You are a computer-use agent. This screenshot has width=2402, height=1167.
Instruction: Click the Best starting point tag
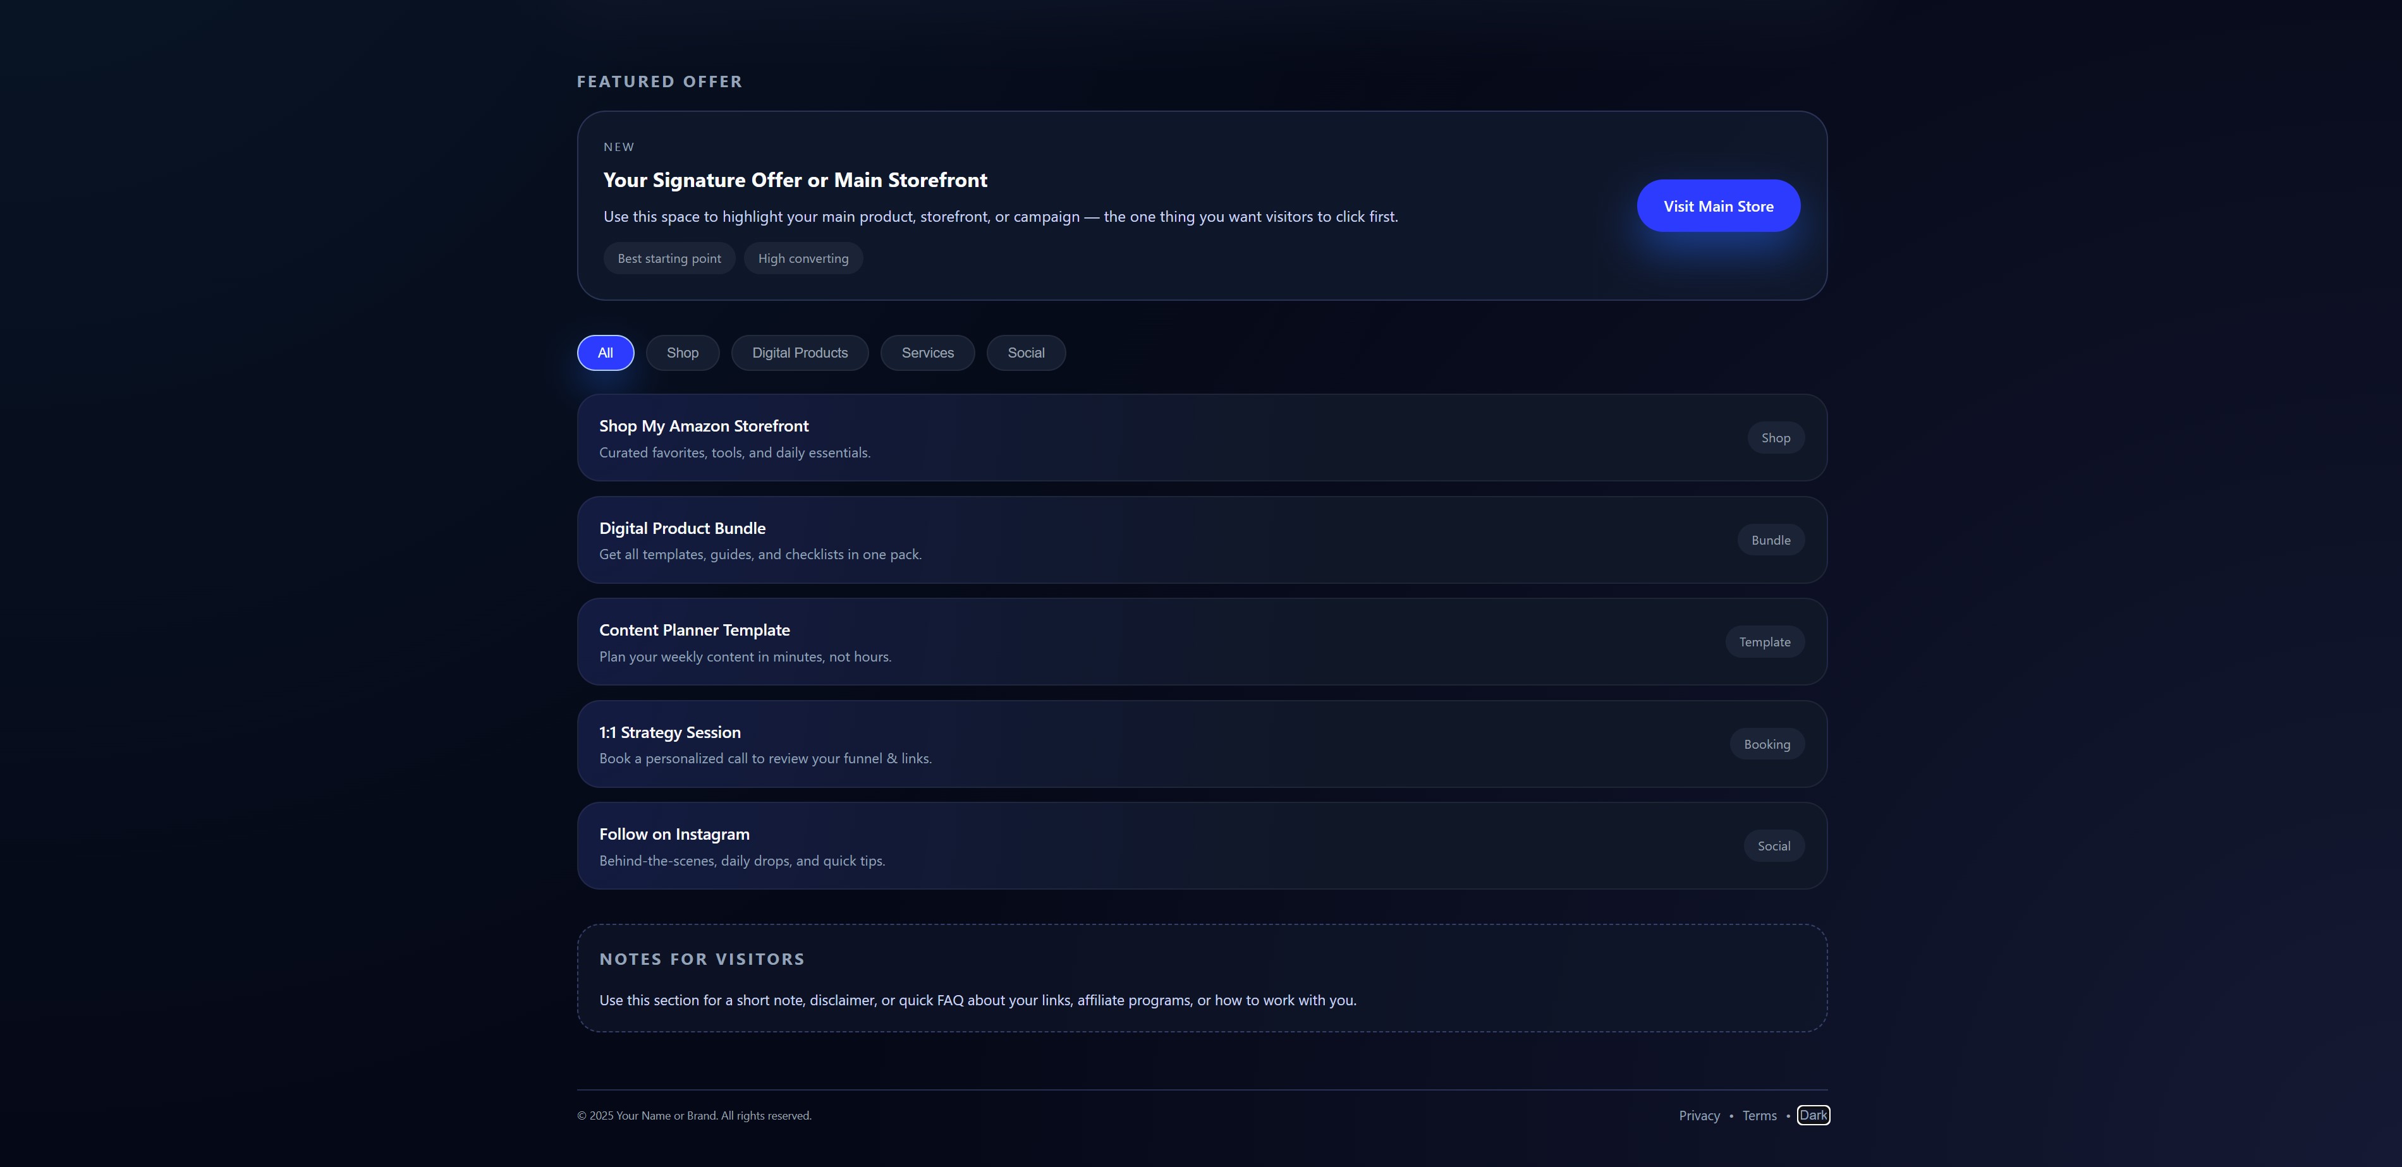point(669,258)
